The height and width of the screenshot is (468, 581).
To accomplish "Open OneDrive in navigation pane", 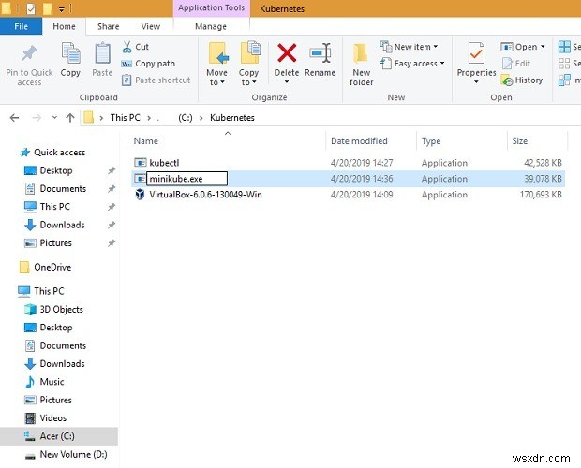I will pyautogui.click(x=52, y=267).
